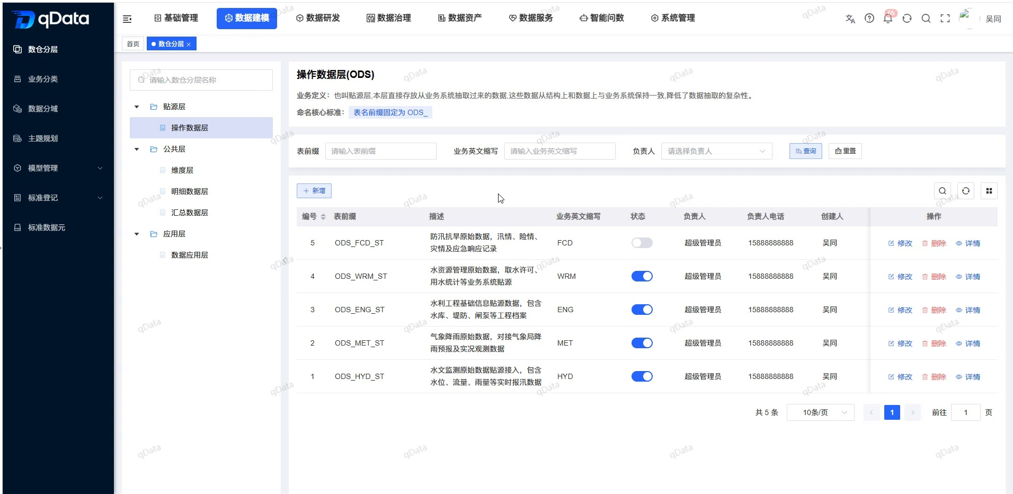This screenshot has width=1013, height=494.
Task: Open column display settings grid icon
Action: (989, 191)
